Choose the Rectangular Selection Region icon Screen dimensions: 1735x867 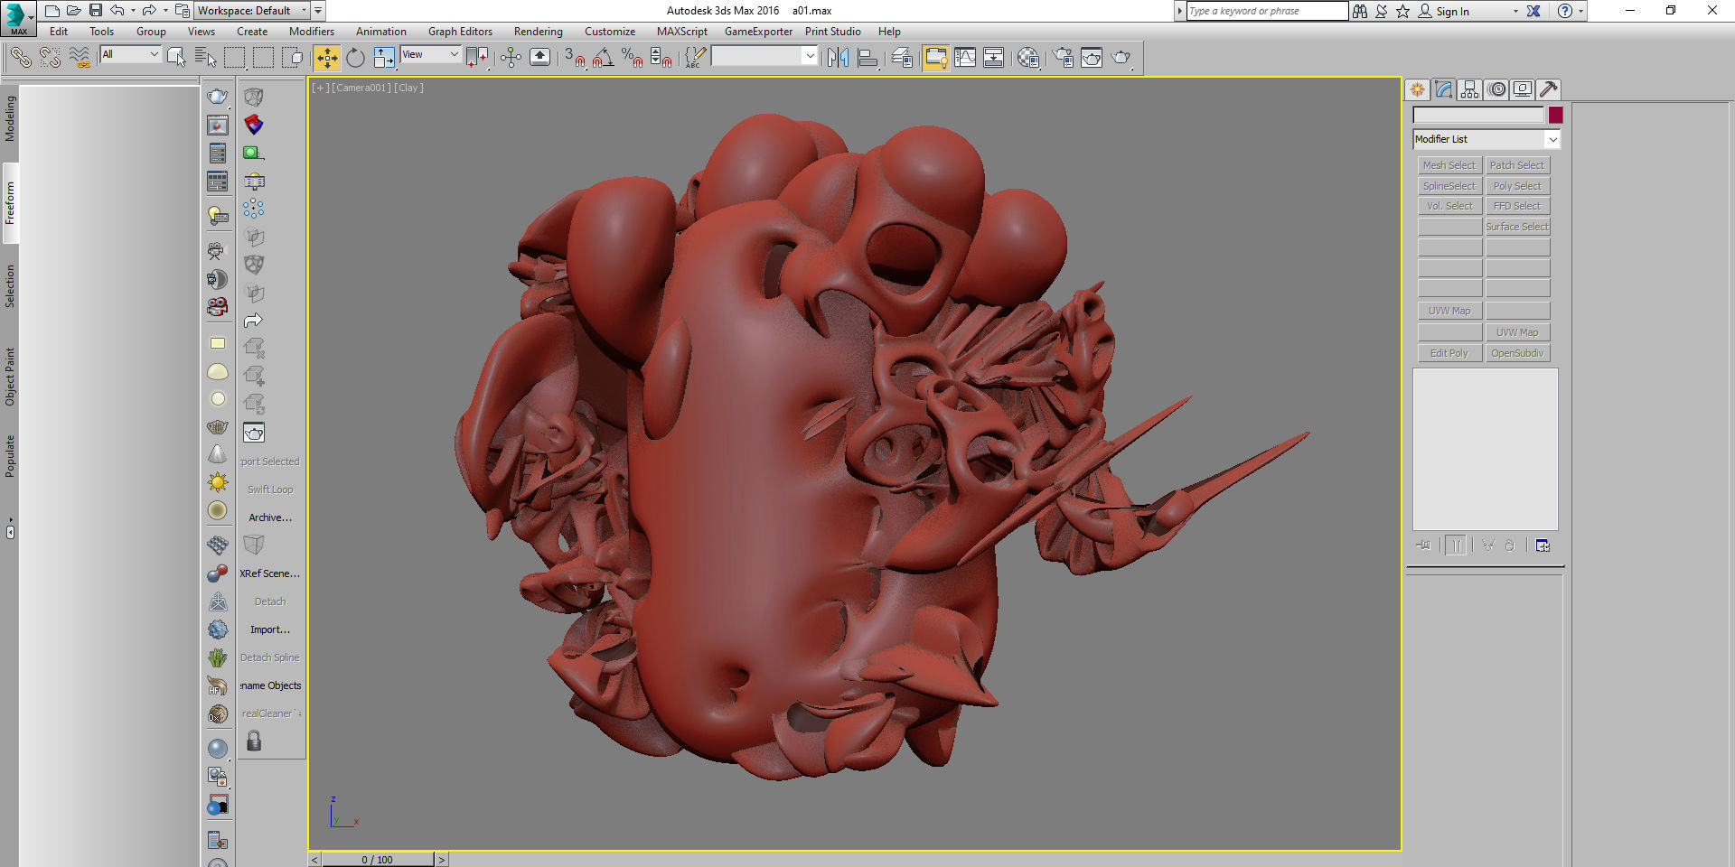coord(235,58)
